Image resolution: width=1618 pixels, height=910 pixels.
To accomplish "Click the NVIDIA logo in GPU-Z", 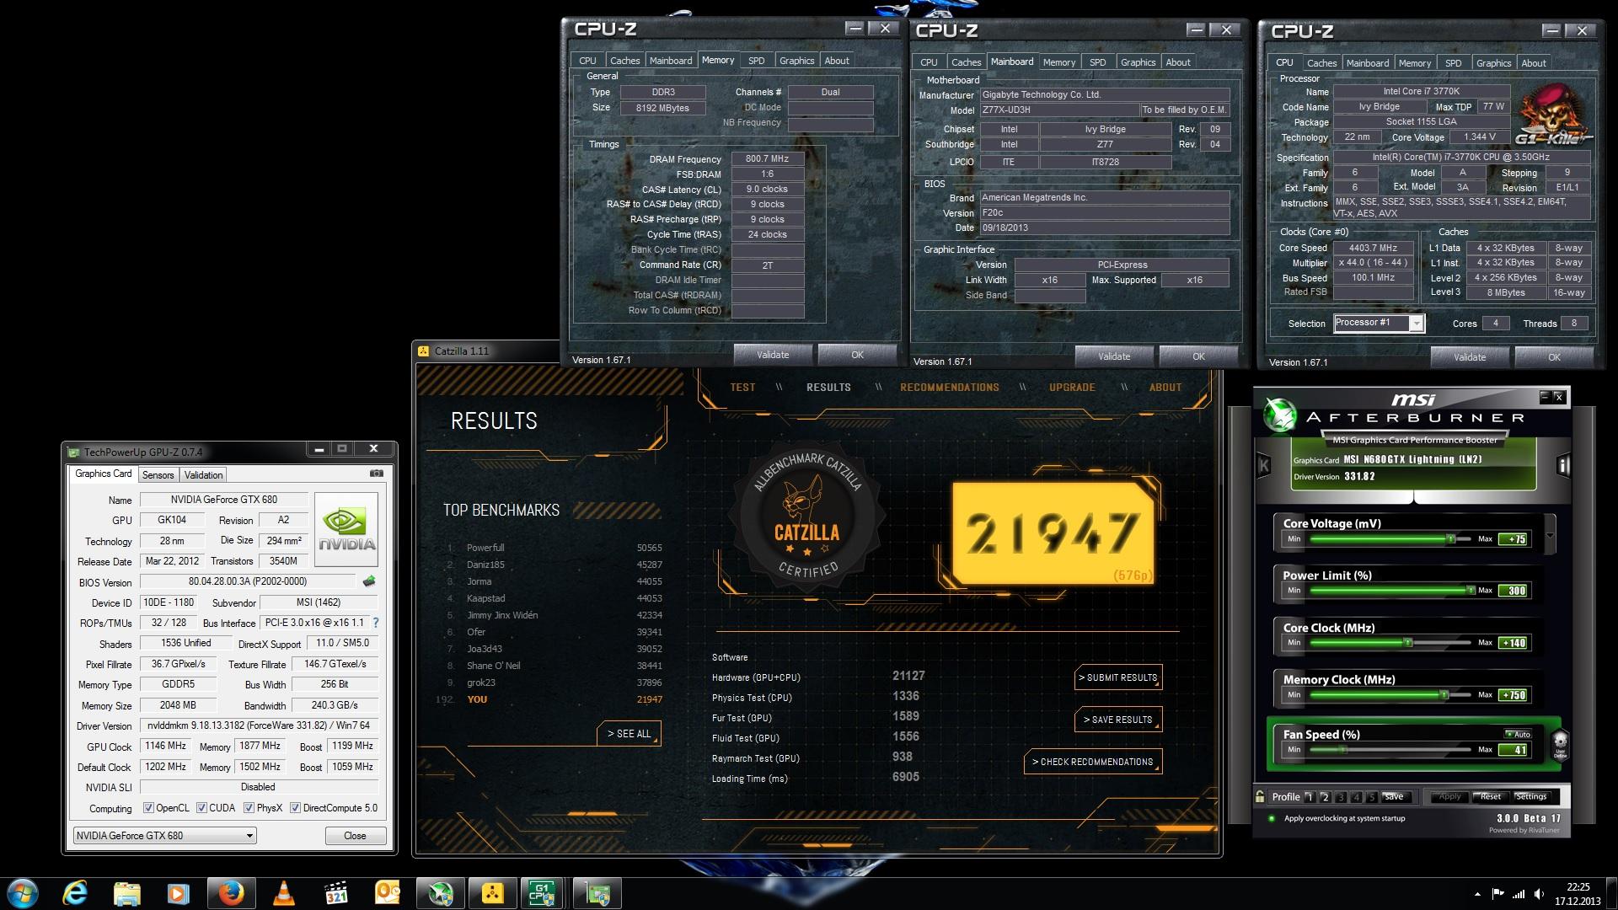I will [346, 530].
